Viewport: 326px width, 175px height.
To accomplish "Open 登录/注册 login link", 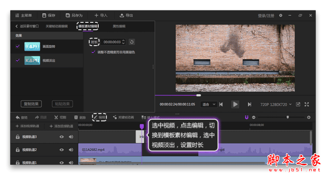I will (x=266, y=16).
